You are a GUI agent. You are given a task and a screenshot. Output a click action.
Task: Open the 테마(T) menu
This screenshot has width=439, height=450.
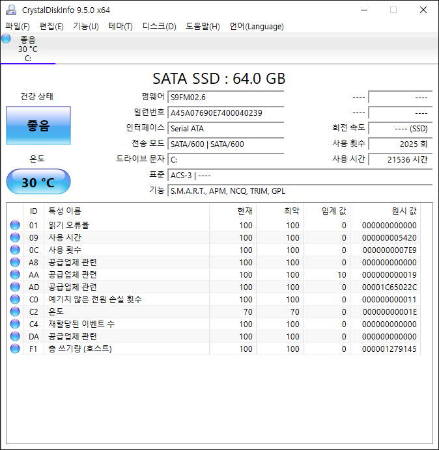click(120, 27)
